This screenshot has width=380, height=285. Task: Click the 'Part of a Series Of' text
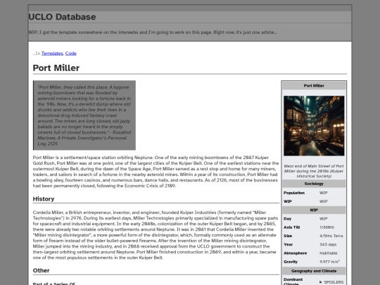coord(53,284)
